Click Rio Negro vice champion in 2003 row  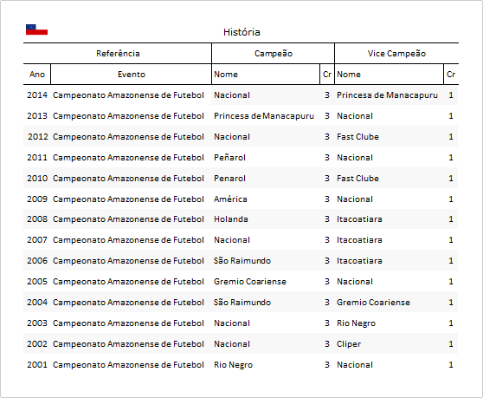356,323
